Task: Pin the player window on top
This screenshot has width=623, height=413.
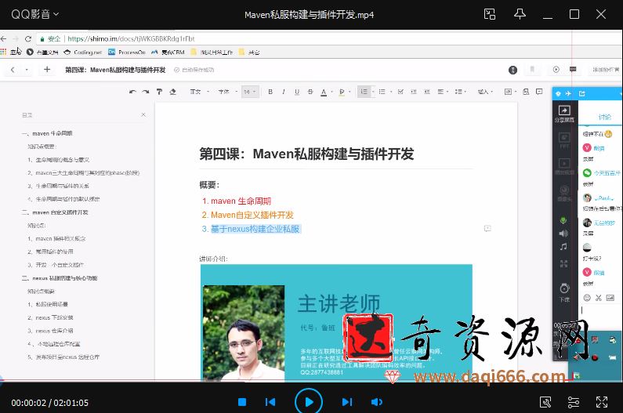Action: 520,14
